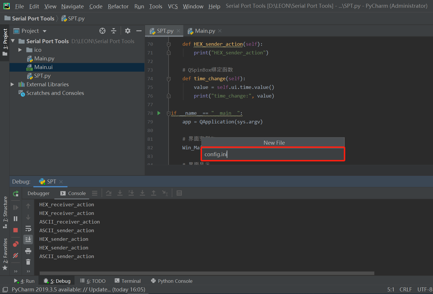Viewport: 433px width, 294px height.
Task: Mute breakpoints icon
Action: 16,255
